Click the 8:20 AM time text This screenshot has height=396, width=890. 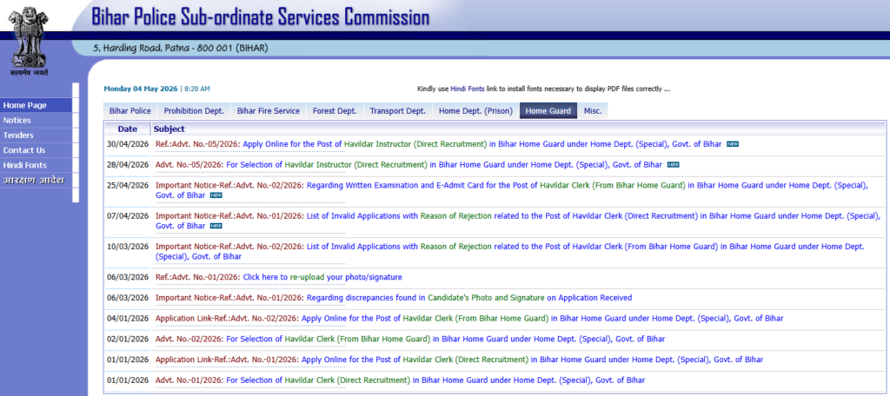tap(197, 89)
